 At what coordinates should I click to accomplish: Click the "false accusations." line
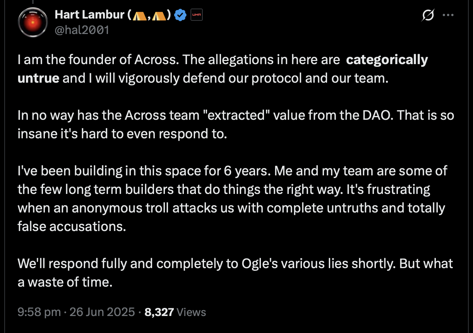pyautogui.click(x=72, y=226)
